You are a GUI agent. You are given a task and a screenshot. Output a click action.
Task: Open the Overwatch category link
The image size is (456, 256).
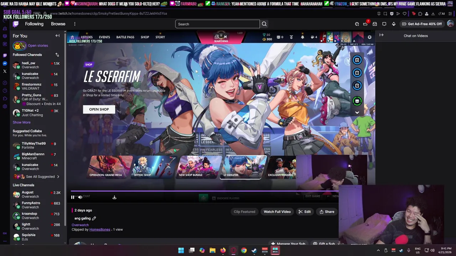tap(80, 225)
